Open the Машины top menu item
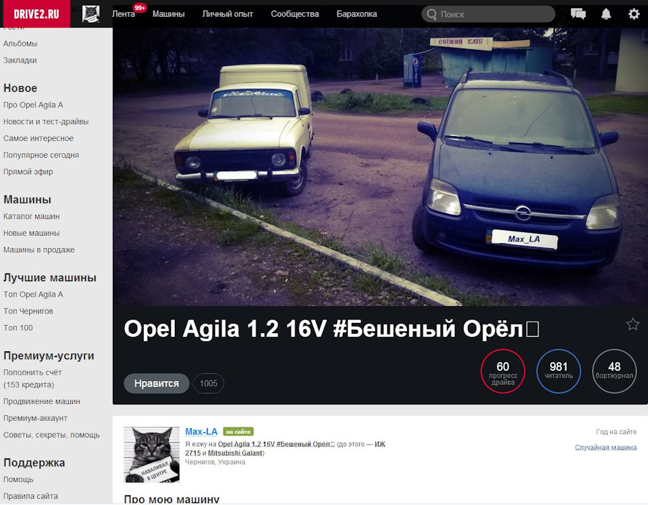Viewport: 648px width, 505px height. pyautogui.click(x=169, y=14)
